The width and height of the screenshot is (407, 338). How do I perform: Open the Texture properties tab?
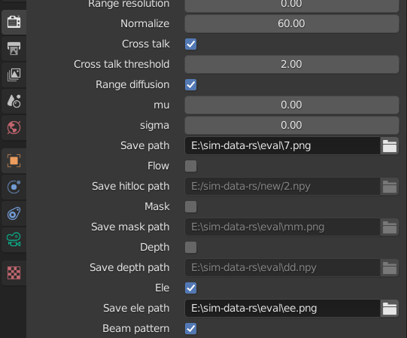(14, 273)
